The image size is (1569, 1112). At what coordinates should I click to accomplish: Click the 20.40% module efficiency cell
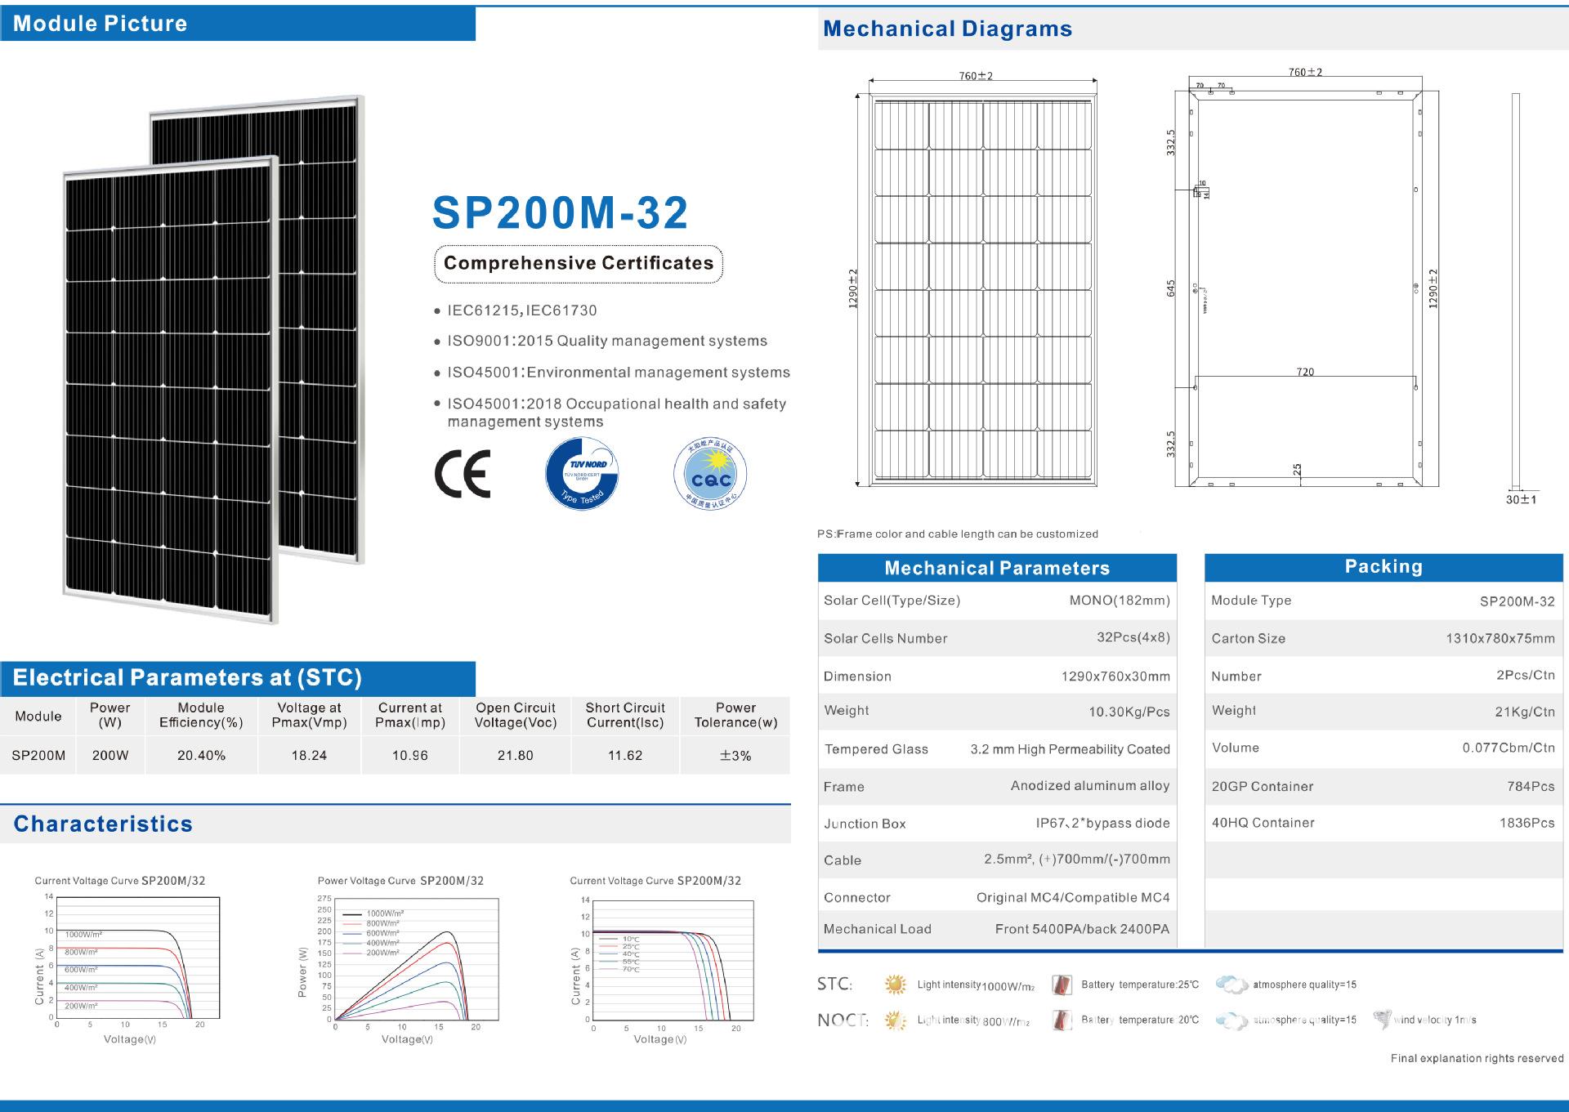(201, 756)
